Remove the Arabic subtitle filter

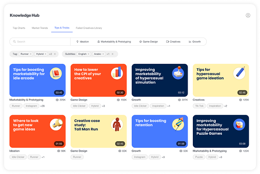103,54
